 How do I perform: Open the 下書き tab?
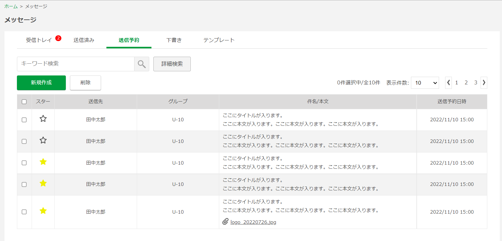click(x=174, y=40)
